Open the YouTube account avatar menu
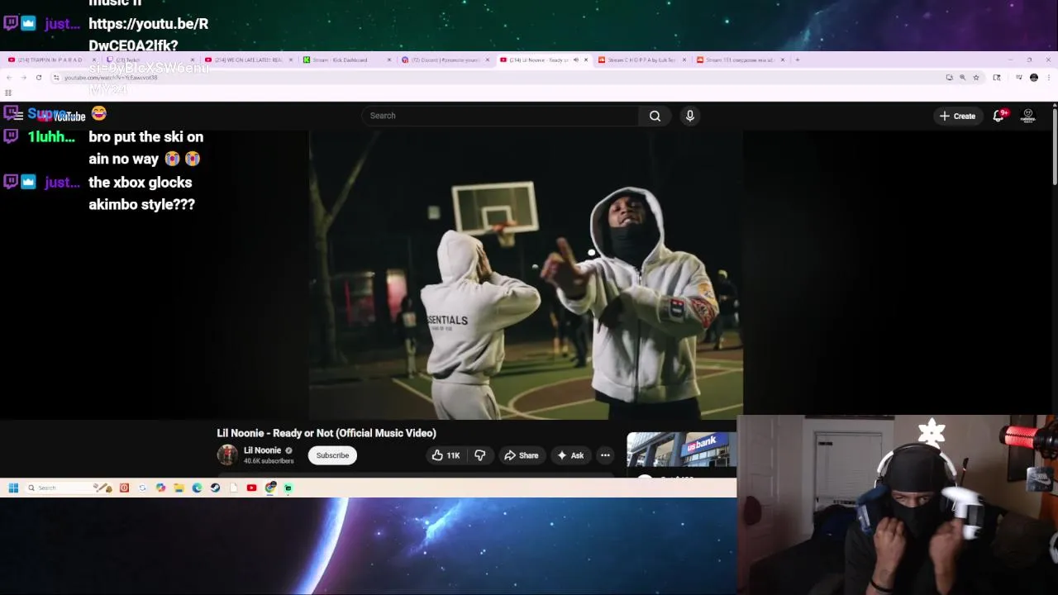Screen dimensions: 1058x595 (x=1028, y=116)
